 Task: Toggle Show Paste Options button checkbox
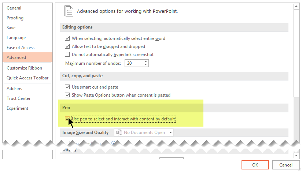[67, 95]
